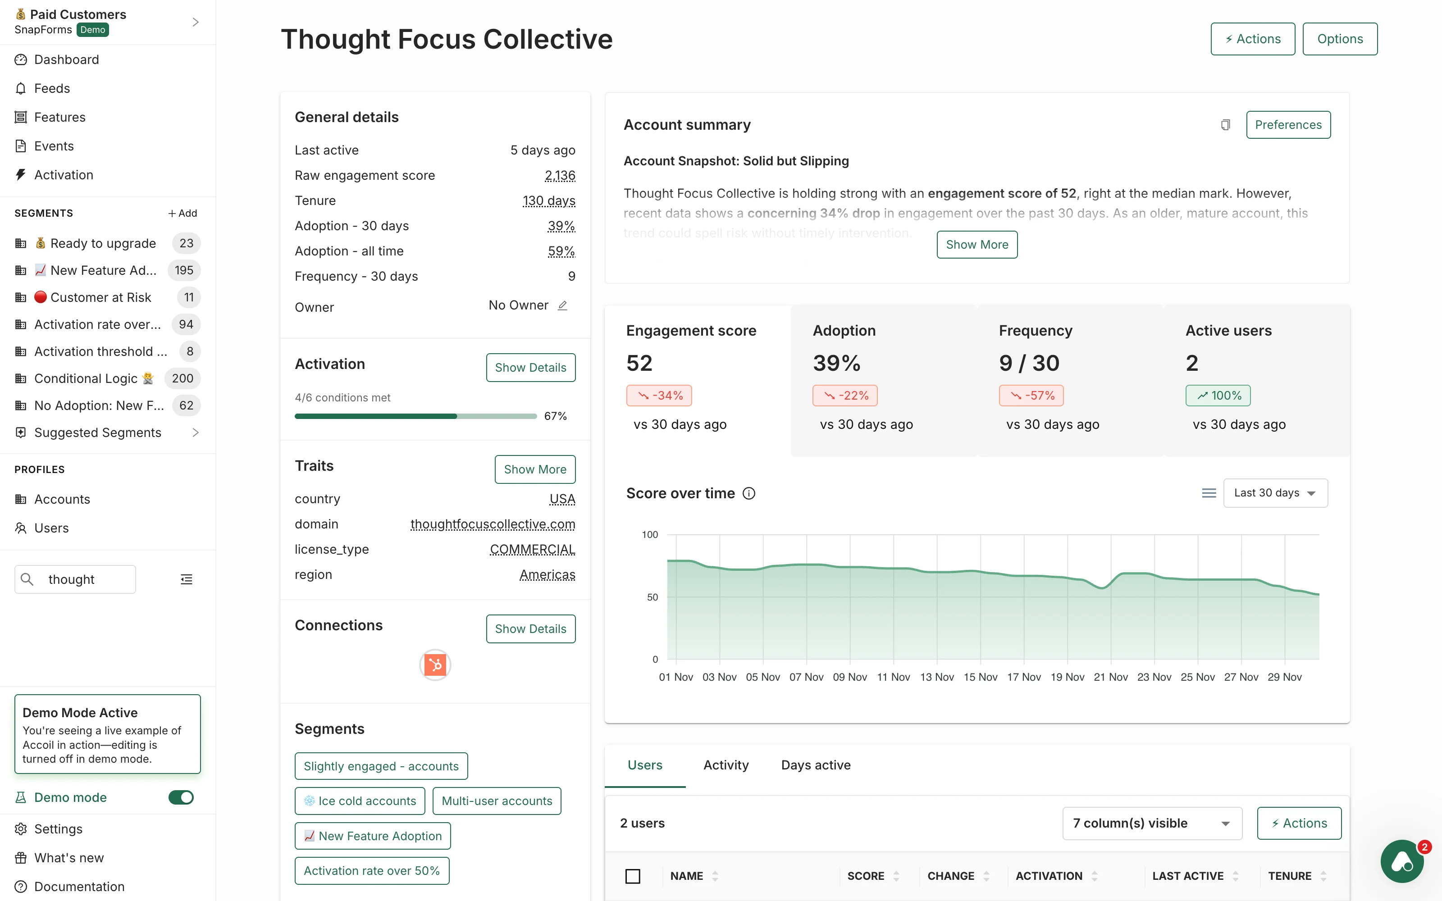Click the copy account summary icon
The image size is (1442, 901).
coord(1225,124)
